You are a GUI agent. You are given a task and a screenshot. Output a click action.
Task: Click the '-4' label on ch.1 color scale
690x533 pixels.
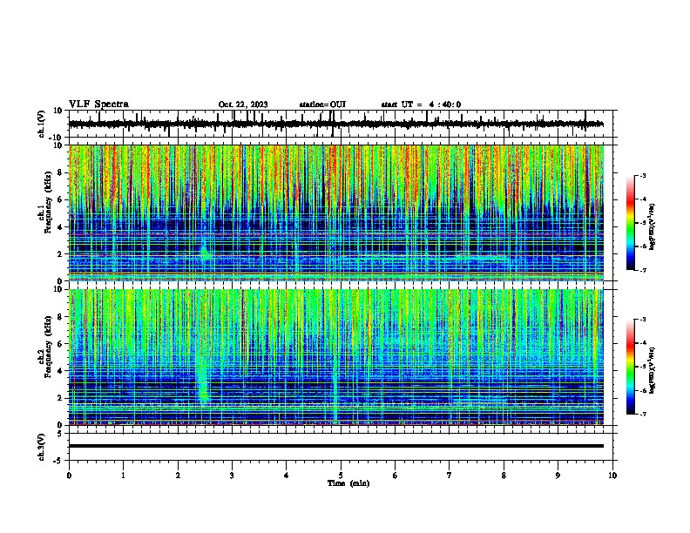point(642,199)
